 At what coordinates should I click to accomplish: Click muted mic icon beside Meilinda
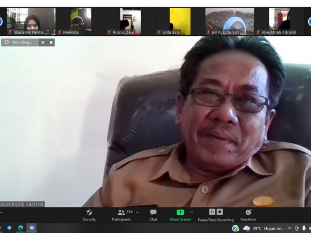pyautogui.click(x=59, y=32)
